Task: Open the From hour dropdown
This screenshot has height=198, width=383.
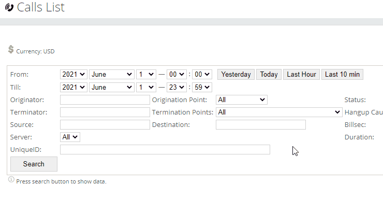Action: pyautogui.click(x=176, y=75)
